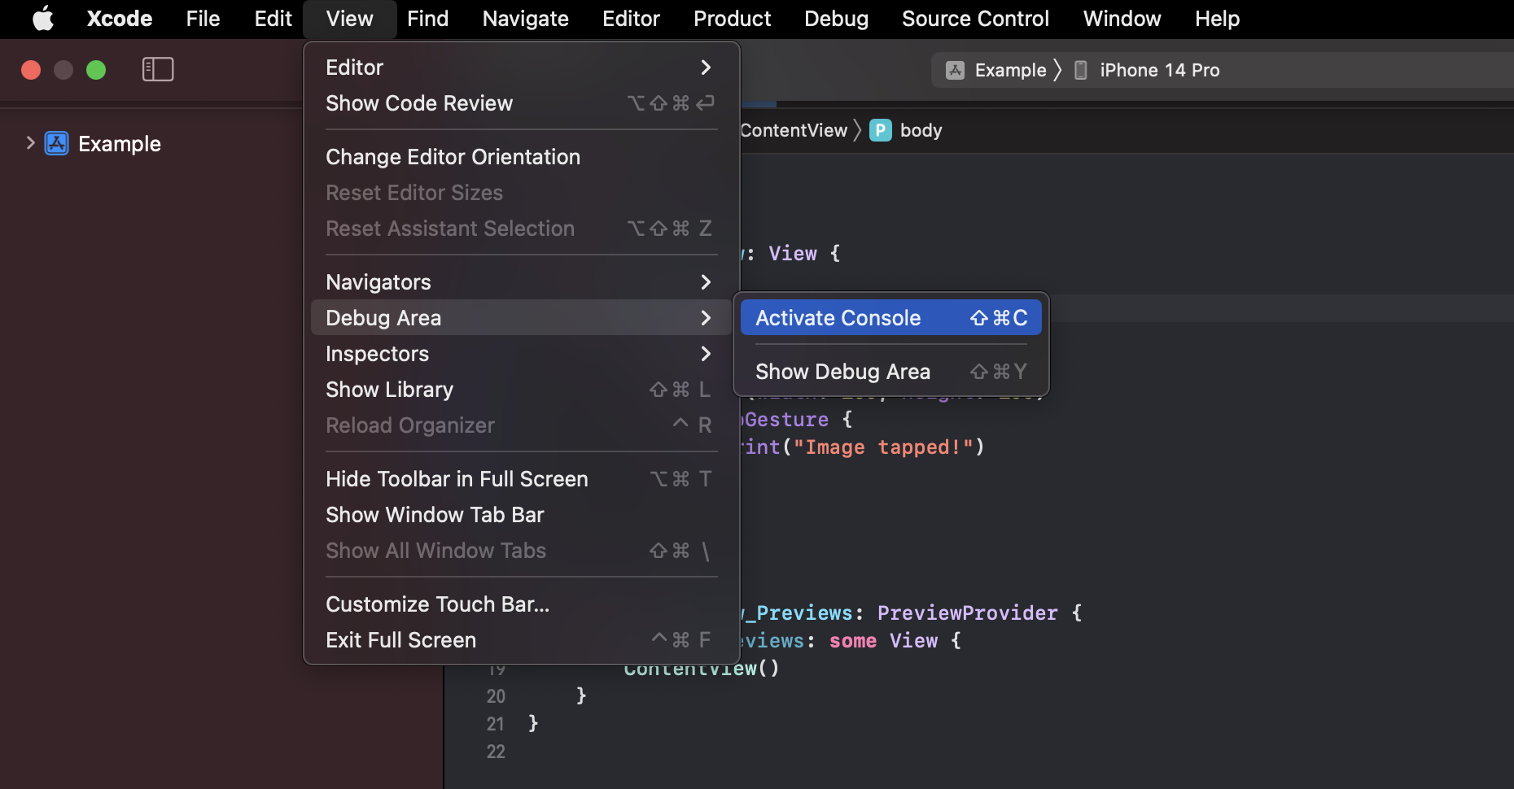Open the Product menu
The image size is (1514, 789).
[732, 19]
